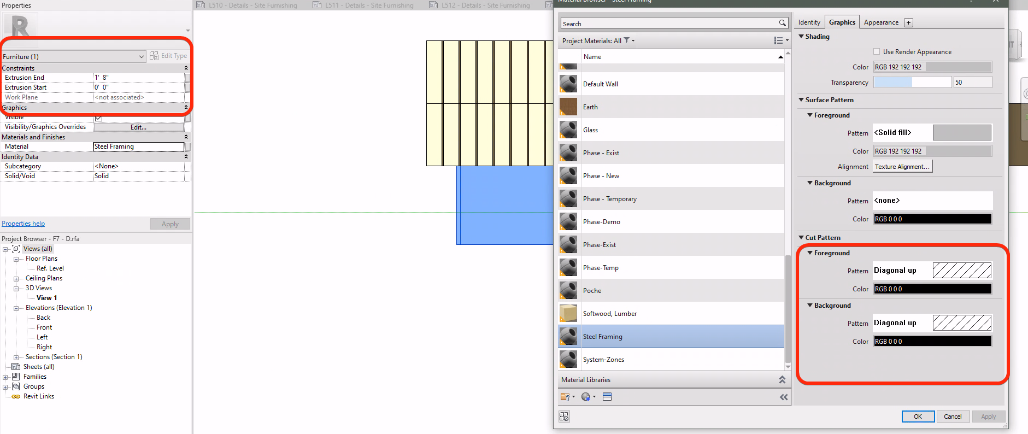Select Glass material in the list

(x=671, y=130)
